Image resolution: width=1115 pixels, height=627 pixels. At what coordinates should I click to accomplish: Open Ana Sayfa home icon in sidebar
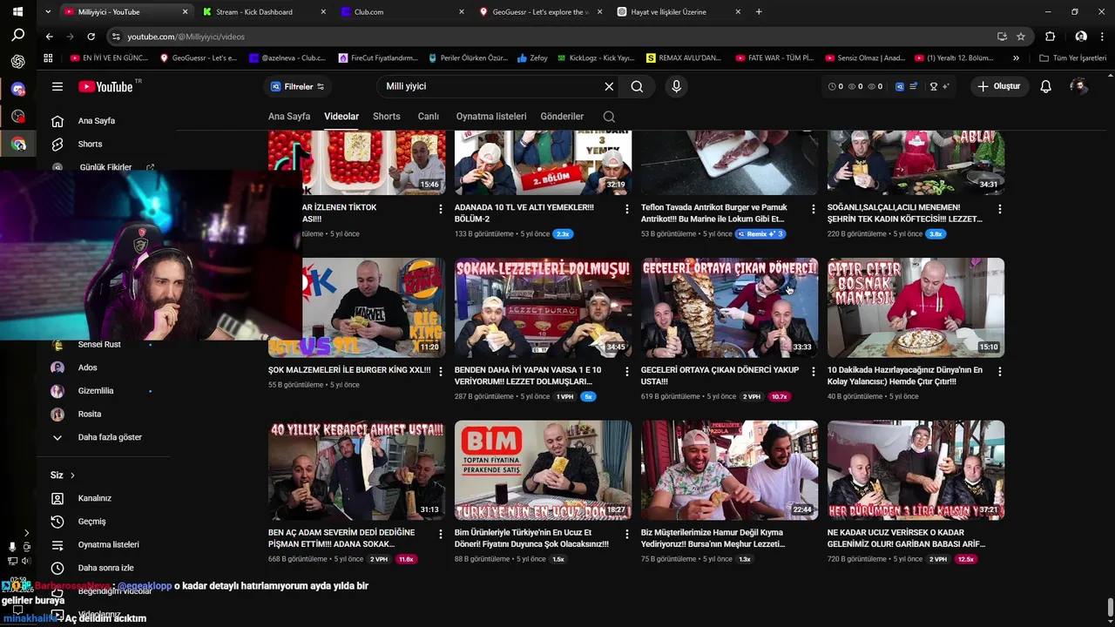tap(57, 121)
